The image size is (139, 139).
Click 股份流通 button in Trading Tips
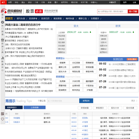[130, 108]
